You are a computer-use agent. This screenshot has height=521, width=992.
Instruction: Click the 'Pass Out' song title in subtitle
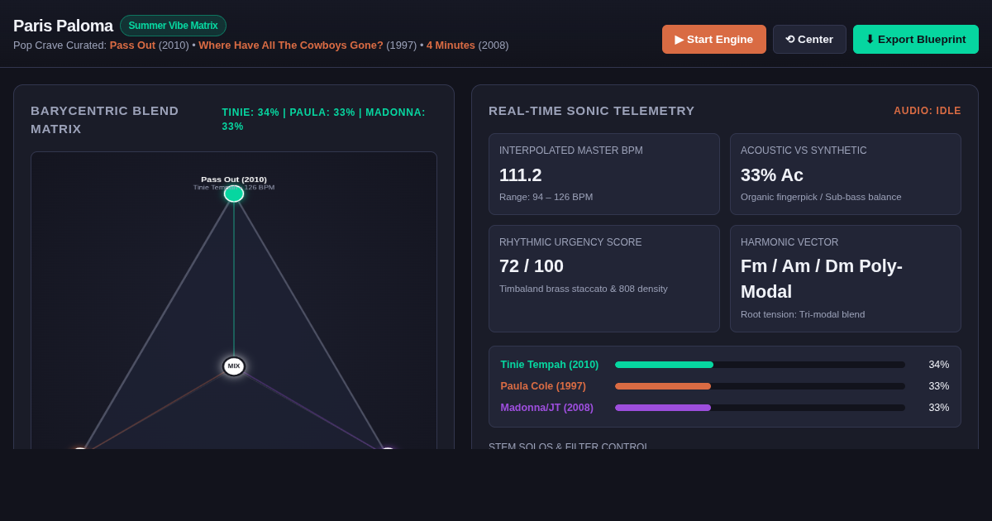(x=132, y=45)
